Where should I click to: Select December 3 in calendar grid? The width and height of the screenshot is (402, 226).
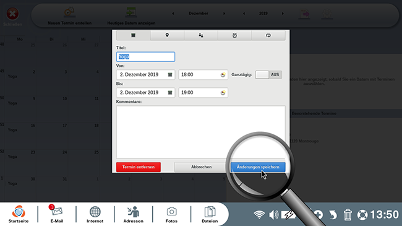click(52, 82)
